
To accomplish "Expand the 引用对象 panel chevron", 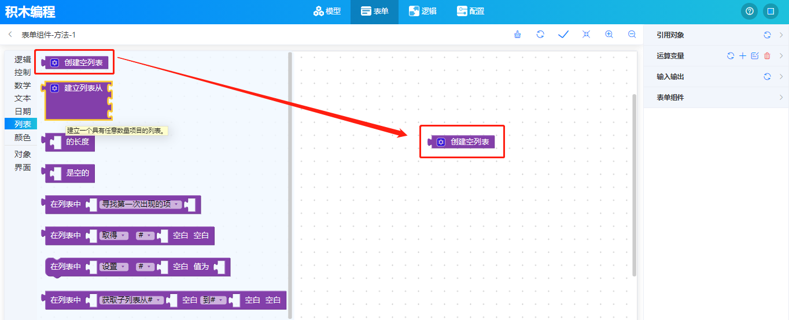I will [781, 35].
